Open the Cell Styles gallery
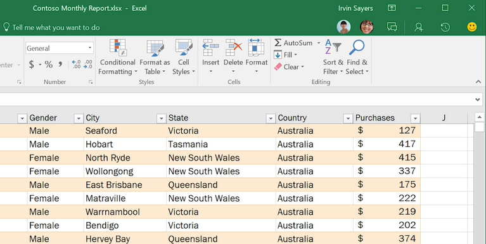The height and width of the screenshot is (244, 486). [184, 58]
